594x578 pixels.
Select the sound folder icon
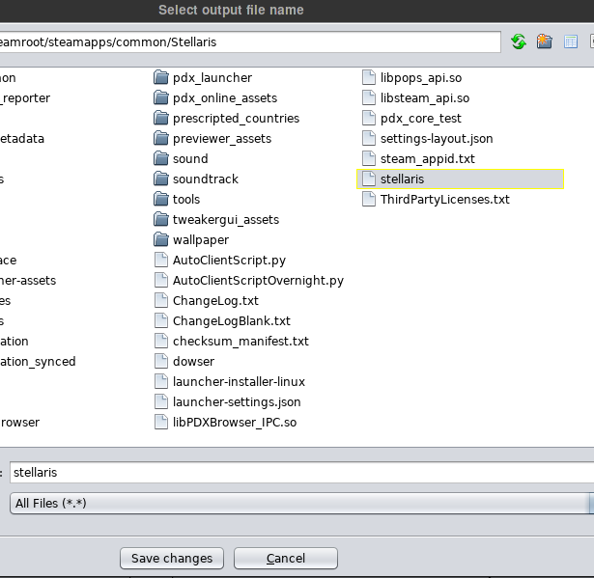click(161, 158)
